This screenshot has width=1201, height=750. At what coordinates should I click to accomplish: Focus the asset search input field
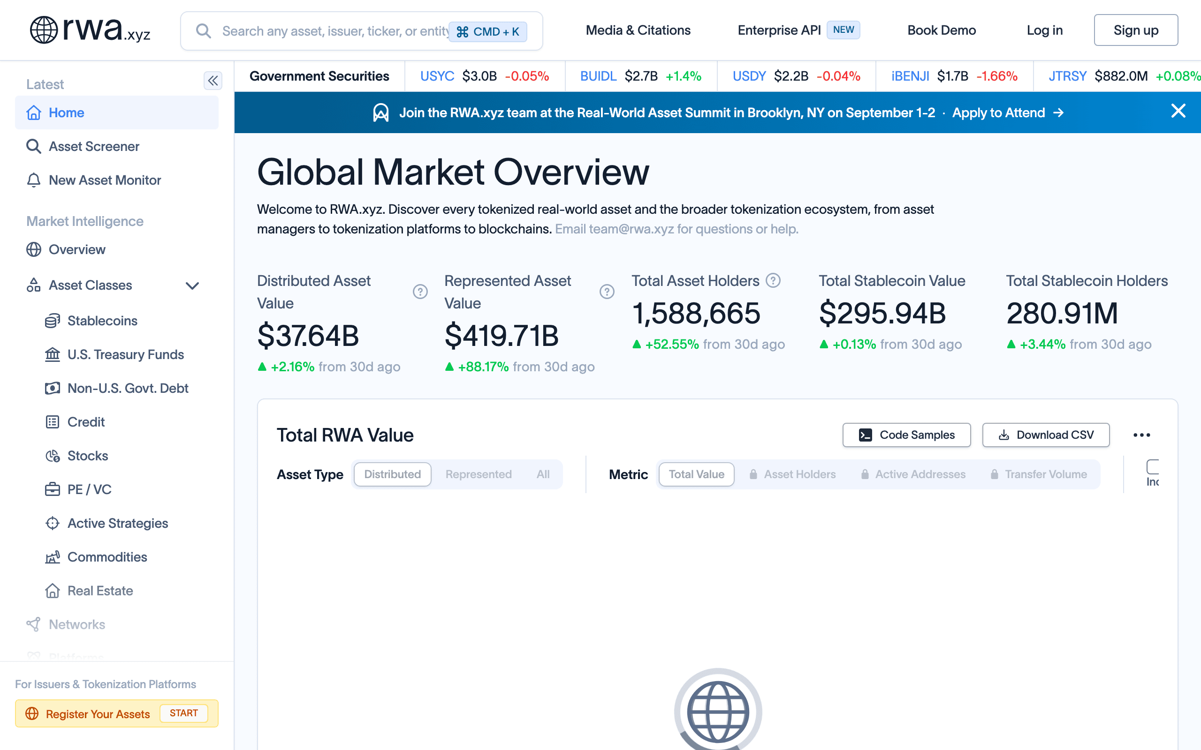(361, 31)
